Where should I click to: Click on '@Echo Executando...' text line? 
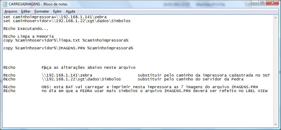tap(26, 29)
